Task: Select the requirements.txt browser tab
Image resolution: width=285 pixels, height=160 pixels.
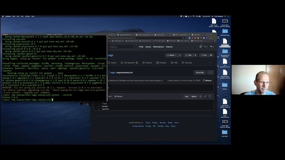Action: point(126,35)
